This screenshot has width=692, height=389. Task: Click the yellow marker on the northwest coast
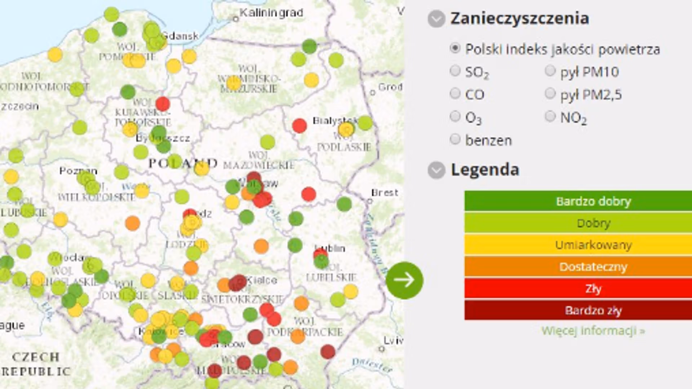pyautogui.click(x=55, y=55)
